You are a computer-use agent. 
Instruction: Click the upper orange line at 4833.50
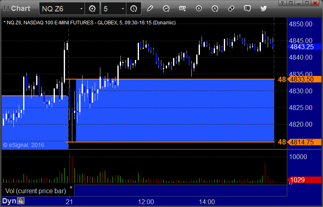pyautogui.click(x=170, y=79)
